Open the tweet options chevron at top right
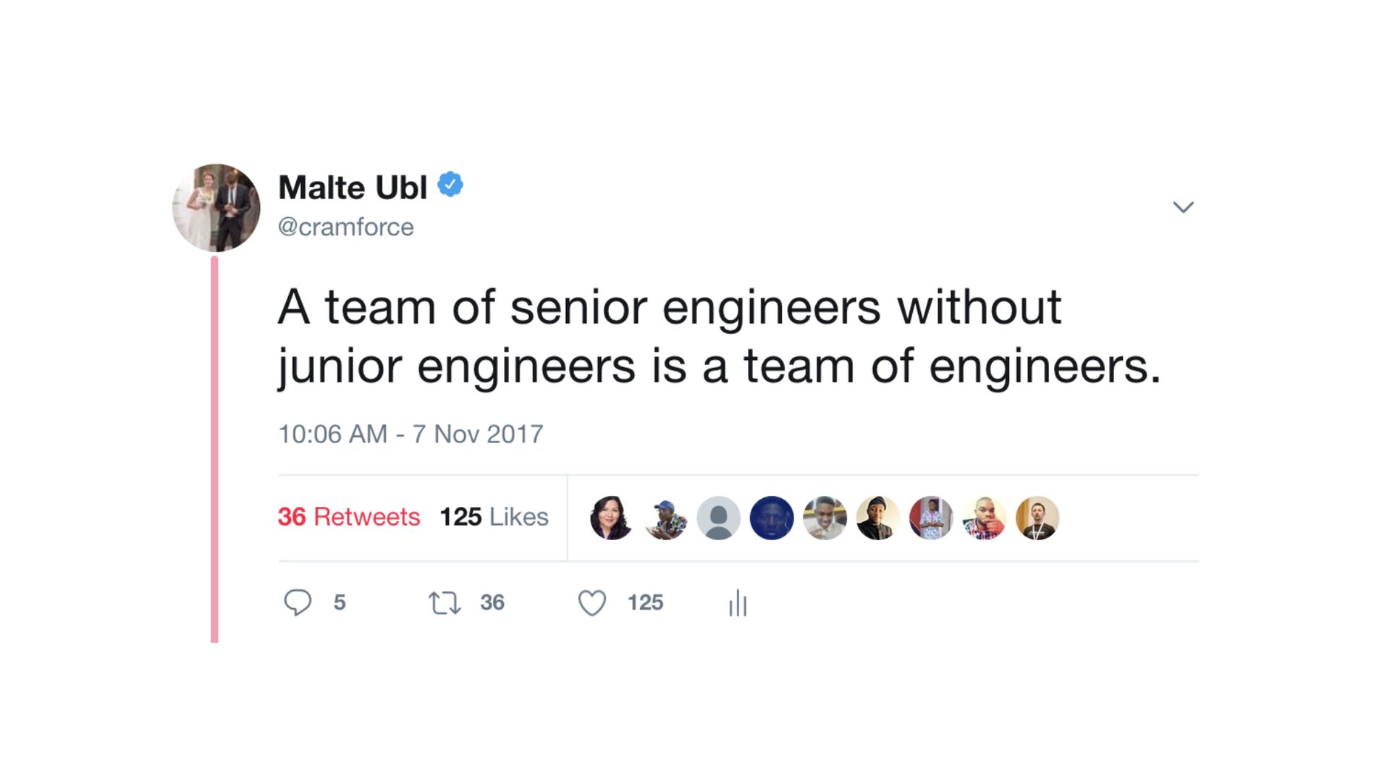Viewport: 1390px width, 782px height. pyautogui.click(x=1184, y=207)
